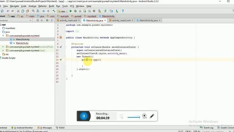Click the Paste icon in toolbar

27,11
